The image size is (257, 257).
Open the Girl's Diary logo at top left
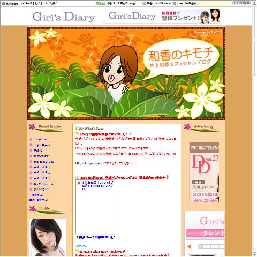point(64,17)
